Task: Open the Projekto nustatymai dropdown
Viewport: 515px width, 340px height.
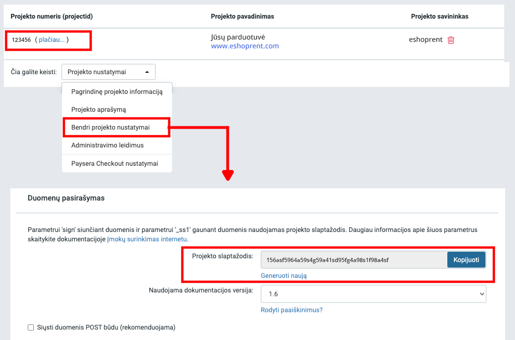Action: point(108,72)
